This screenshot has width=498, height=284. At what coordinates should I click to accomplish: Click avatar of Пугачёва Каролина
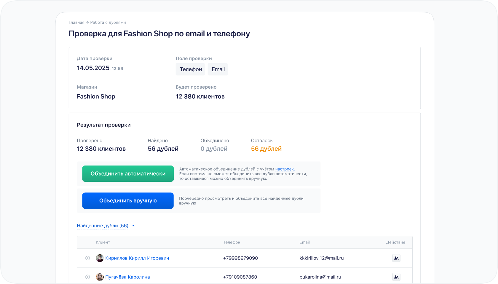100,277
